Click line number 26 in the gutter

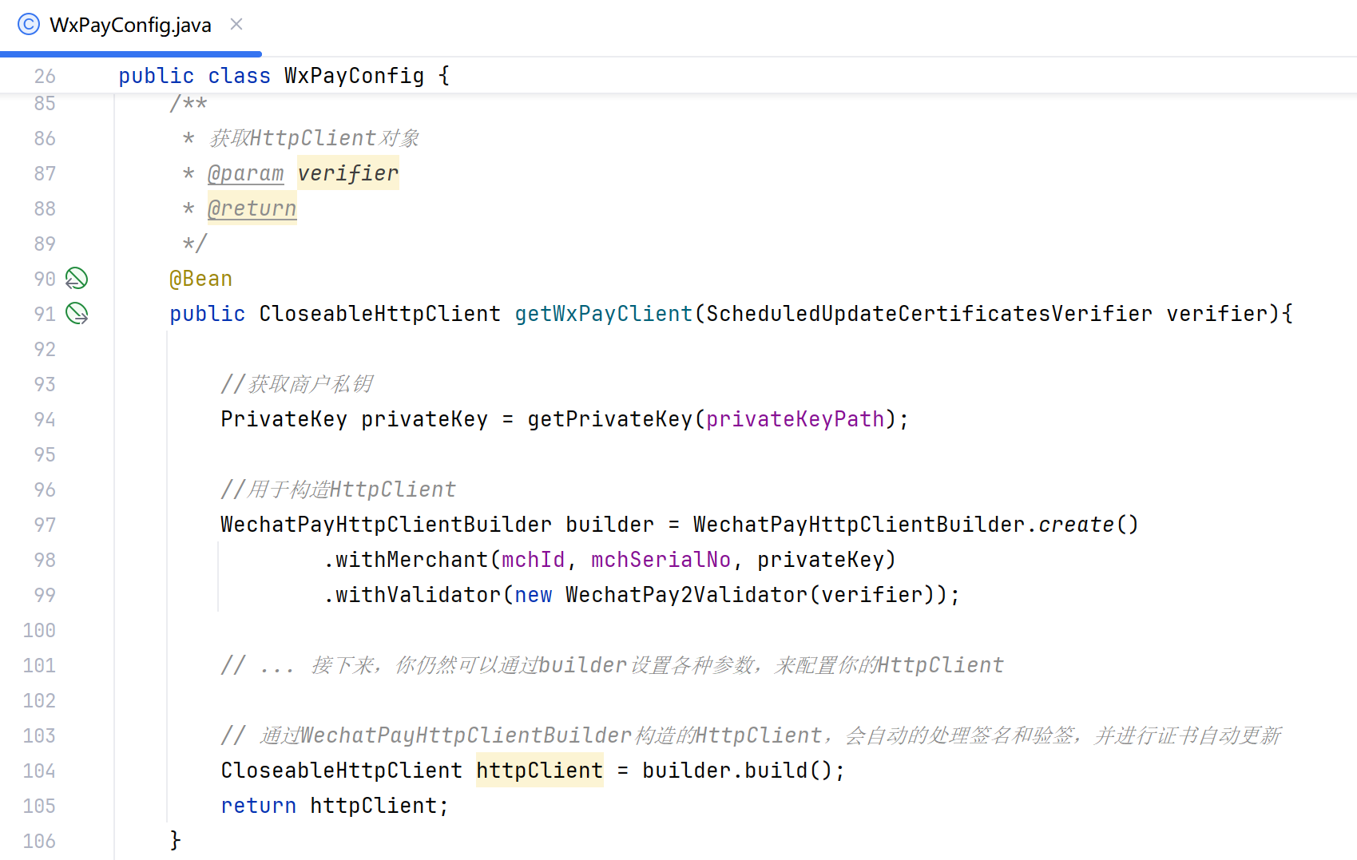pos(44,75)
